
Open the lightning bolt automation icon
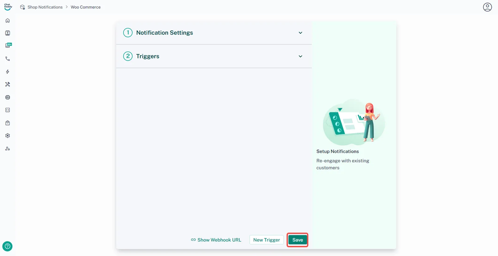pos(8,72)
